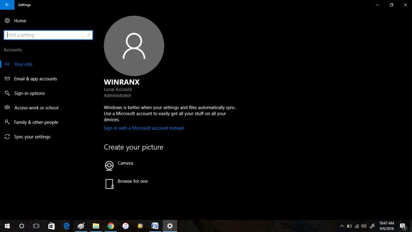
Task: Open the Action Center notifications icon
Action: tap(403, 226)
